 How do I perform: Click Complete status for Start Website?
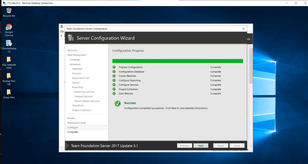click(x=216, y=93)
